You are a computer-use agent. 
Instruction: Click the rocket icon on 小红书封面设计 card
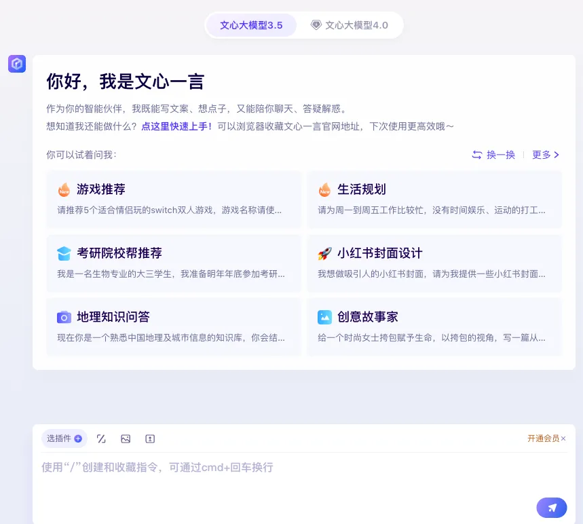coord(324,254)
